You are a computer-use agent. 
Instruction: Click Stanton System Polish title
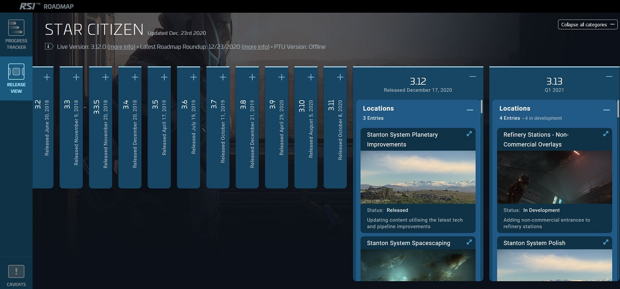534,243
